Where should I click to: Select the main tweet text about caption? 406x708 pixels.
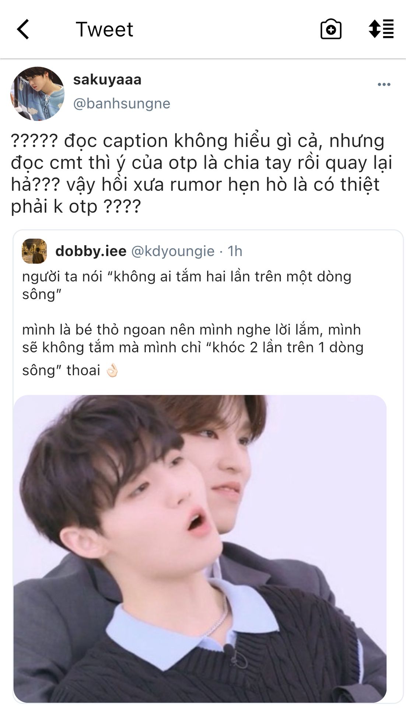pyautogui.click(x=202, y=173)
